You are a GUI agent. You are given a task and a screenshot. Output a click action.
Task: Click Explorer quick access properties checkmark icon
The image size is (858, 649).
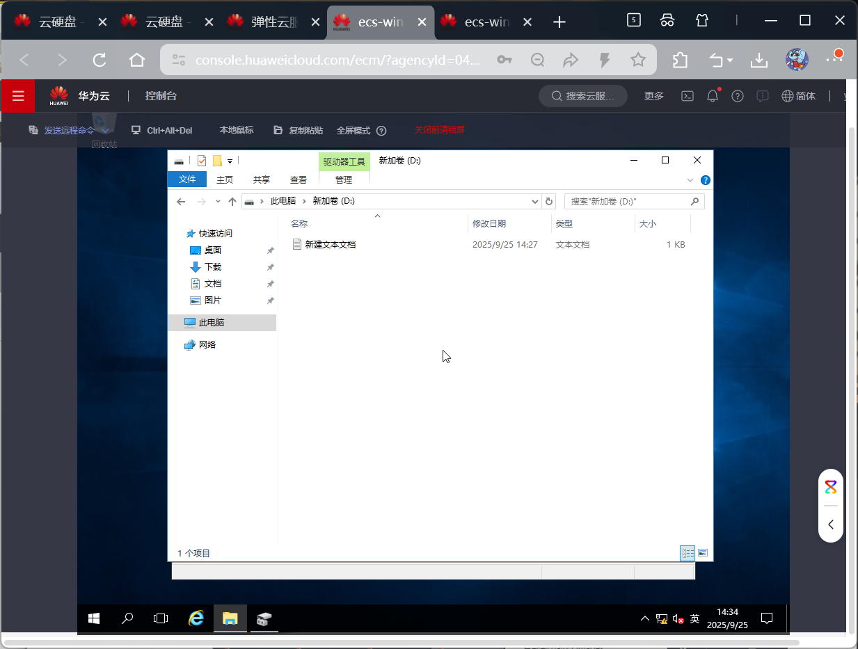click(x=202, y=161)
